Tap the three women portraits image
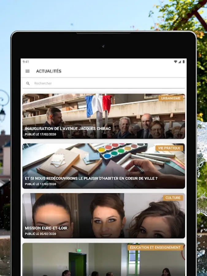Screen dimensions: 207x276 pyautogui.click(x=104, y=216)
